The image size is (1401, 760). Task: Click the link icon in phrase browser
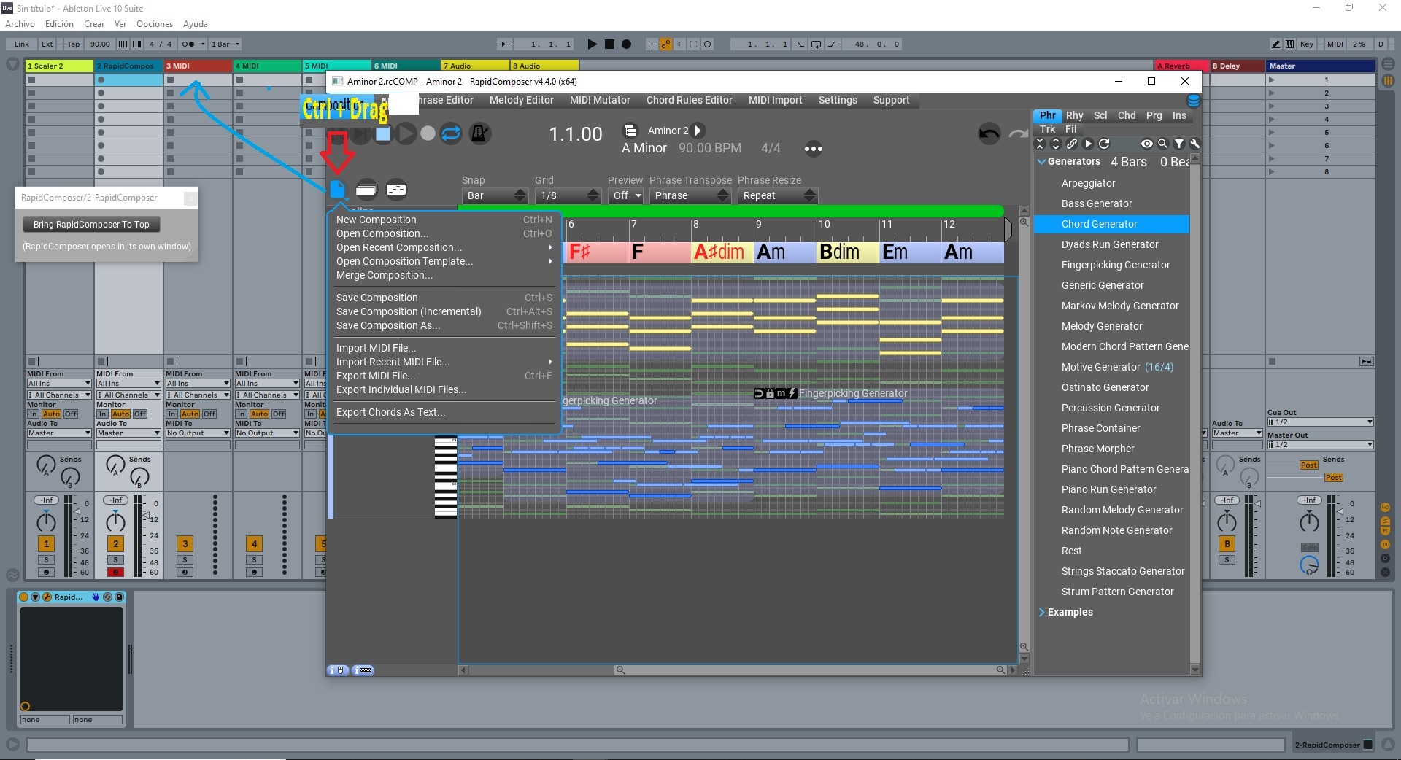(x=1071, y=144)
